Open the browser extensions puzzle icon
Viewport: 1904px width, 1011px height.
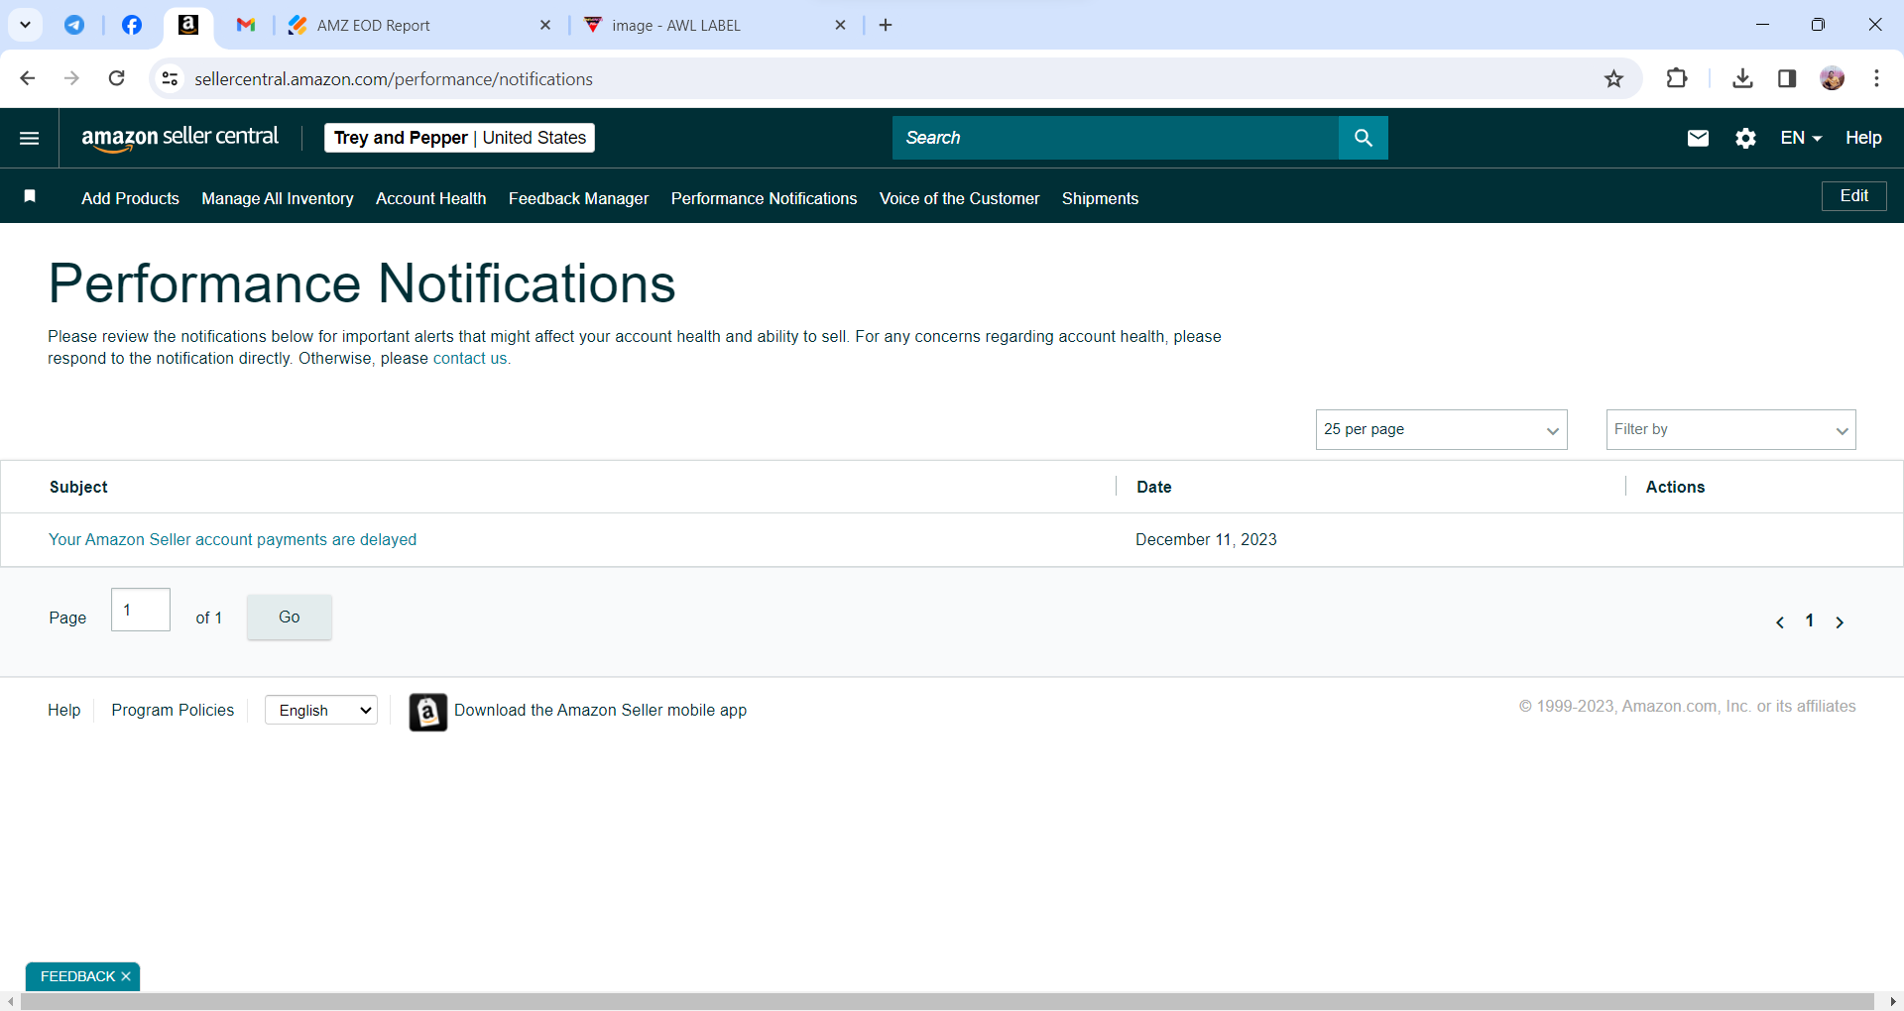[x=1677, y=78]
